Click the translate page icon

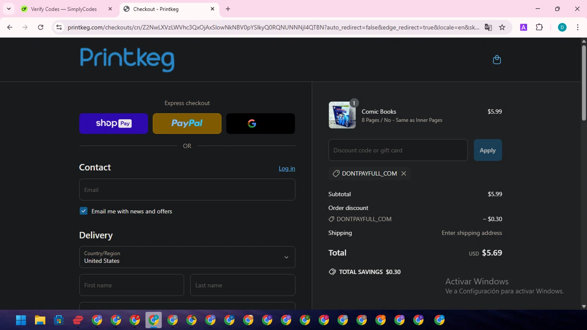point(488,27)
